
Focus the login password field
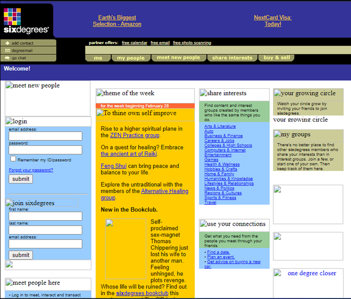[x=45, y=150]
